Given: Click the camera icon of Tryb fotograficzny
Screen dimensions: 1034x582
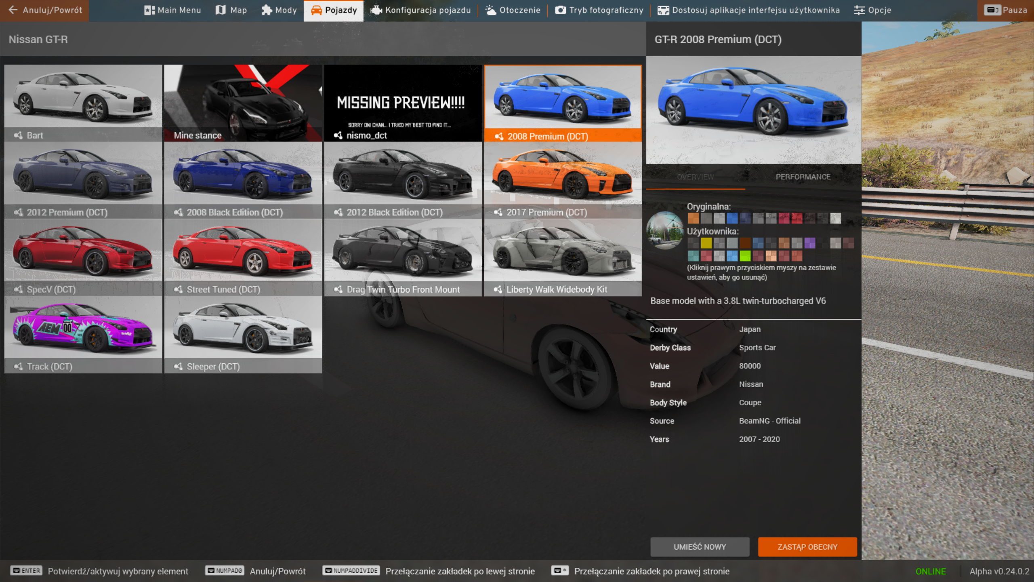Looking at the screenshot, I should point(560,10).
